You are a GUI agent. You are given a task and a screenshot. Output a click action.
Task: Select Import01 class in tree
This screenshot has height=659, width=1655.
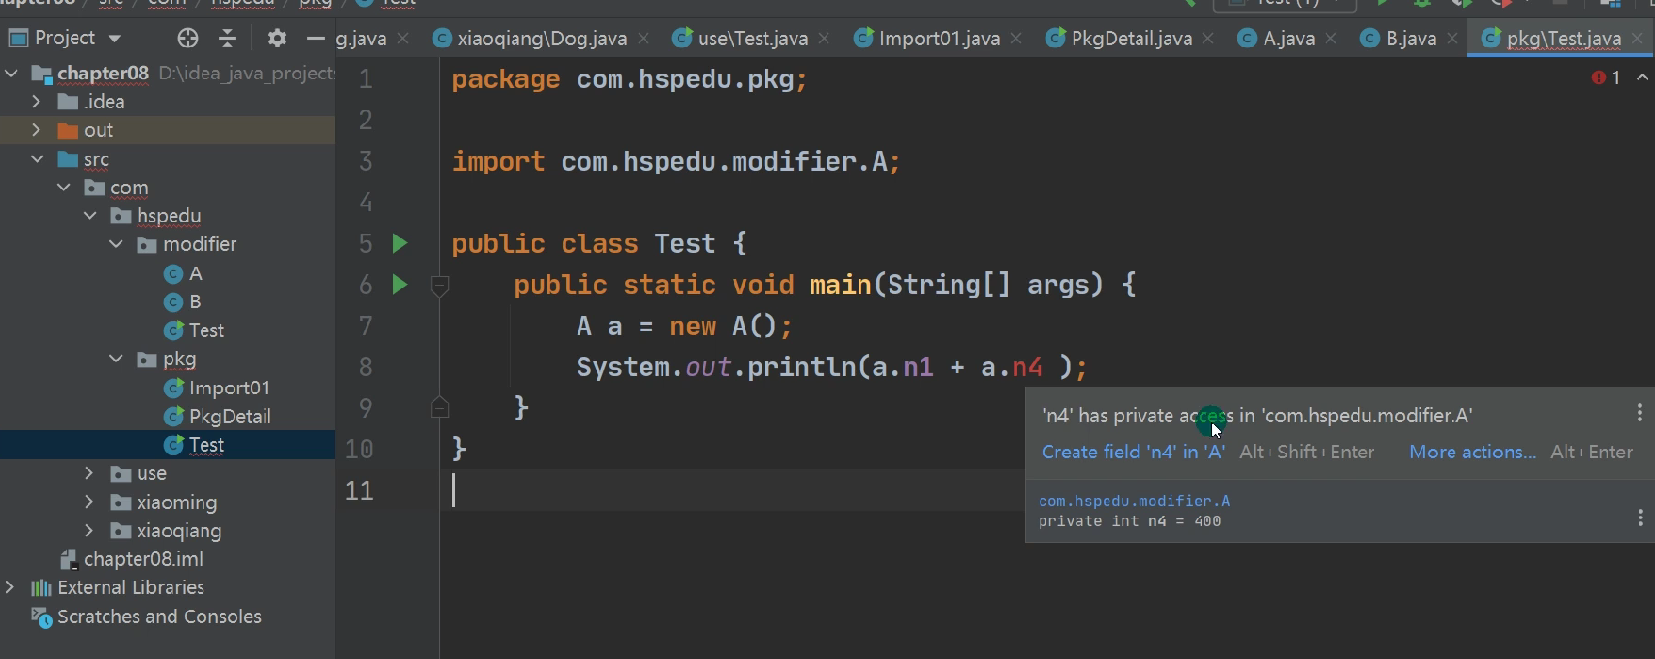click(230, 388)
